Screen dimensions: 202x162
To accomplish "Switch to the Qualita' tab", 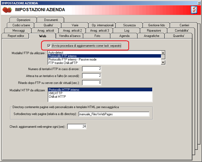I will point(48,25).
